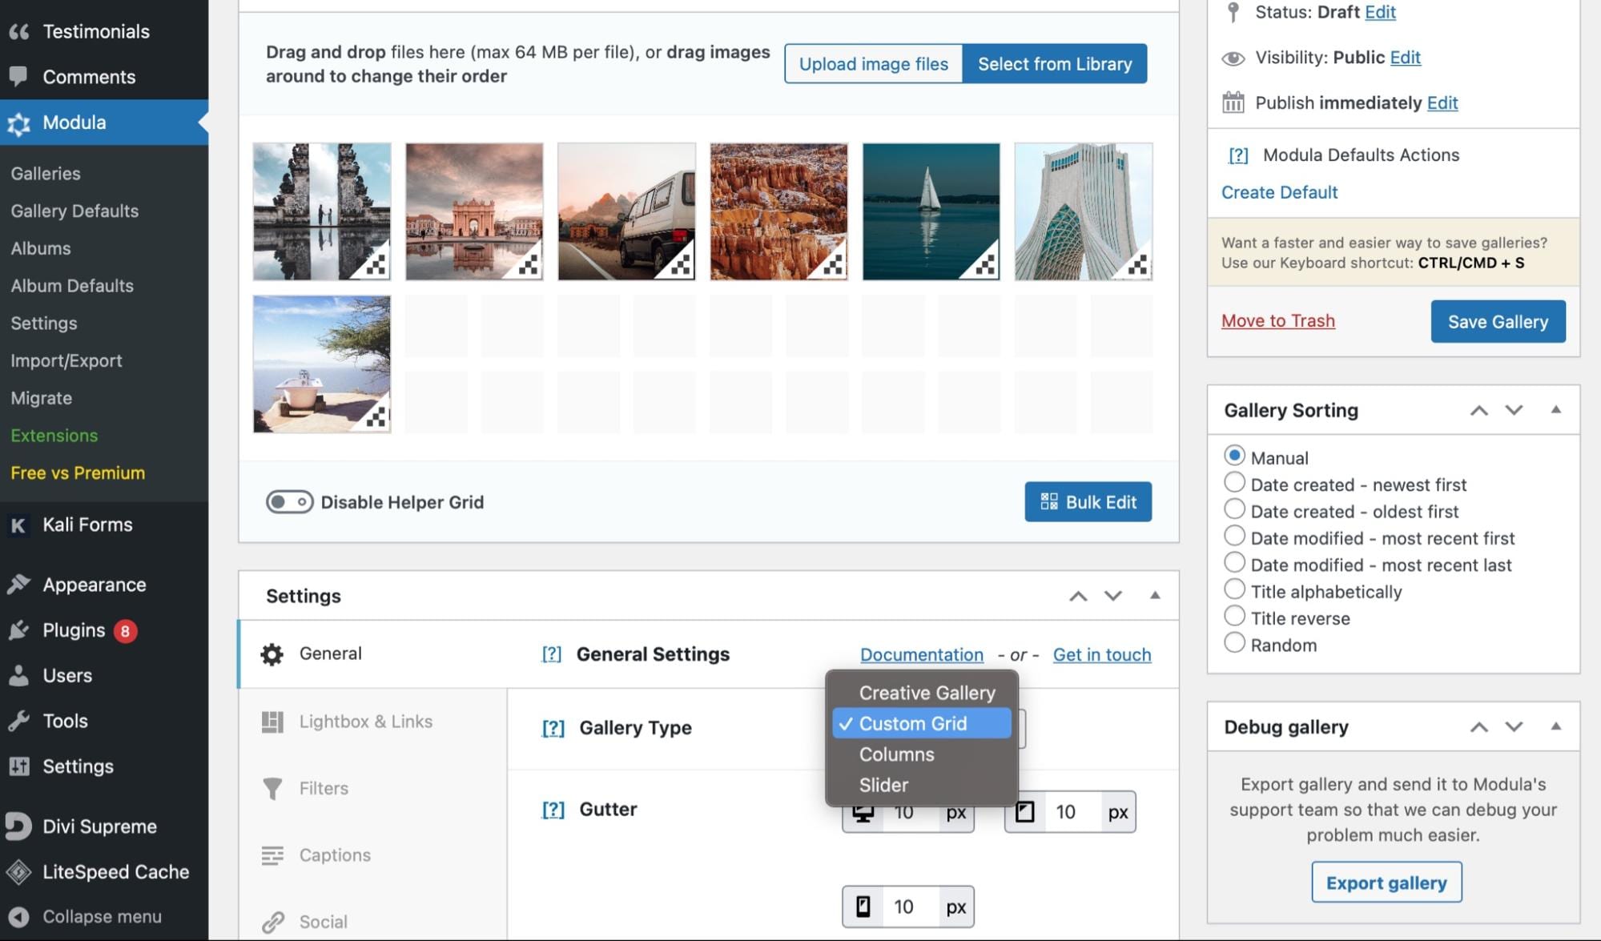Collapse the Debug gallery panel
Screen dimensions: 1601x941
pos(1556,726)
